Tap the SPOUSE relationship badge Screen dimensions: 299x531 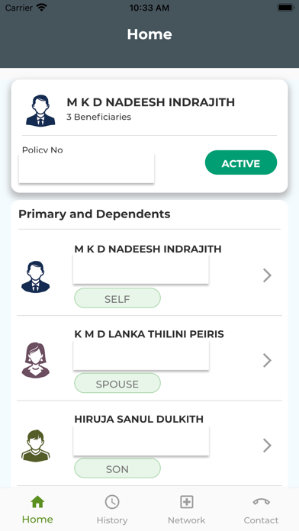[x=117, y=383]
